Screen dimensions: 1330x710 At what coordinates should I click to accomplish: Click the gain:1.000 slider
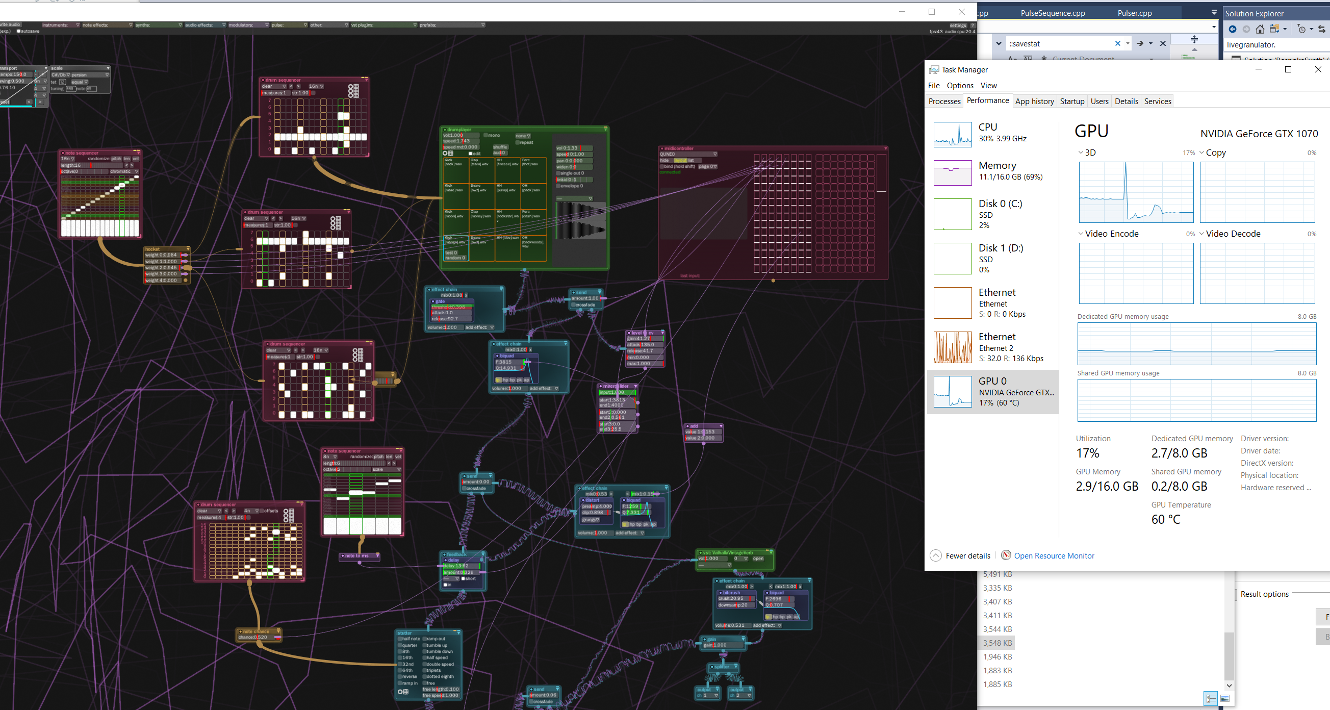(x=724, y=645)
